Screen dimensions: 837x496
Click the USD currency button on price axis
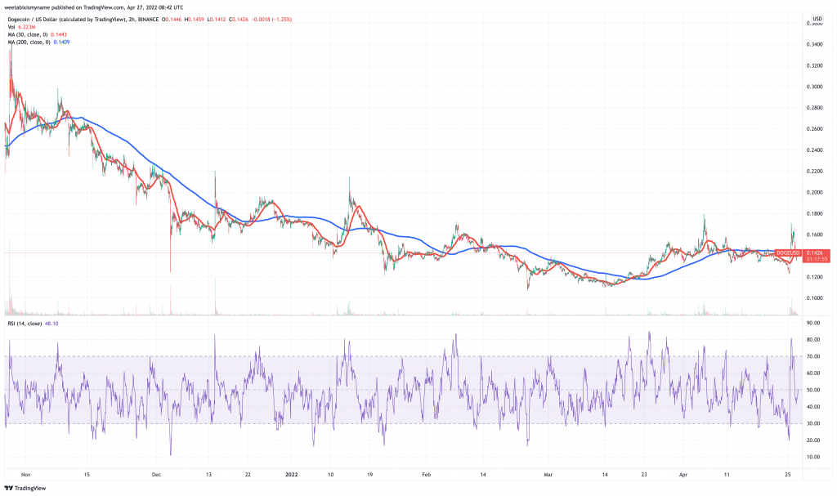[x=817, y=20]
